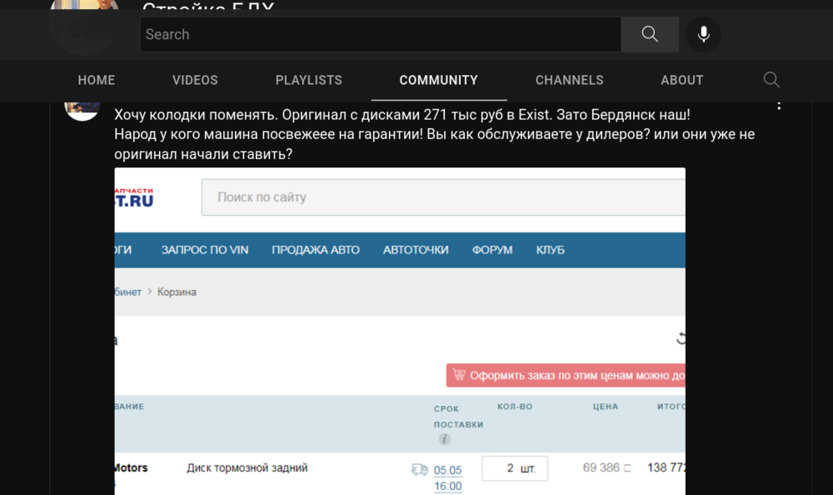Viewport: 833px width, 495px height.
Task: Click the Поиск по сайту search box
Action: point(443,197)
